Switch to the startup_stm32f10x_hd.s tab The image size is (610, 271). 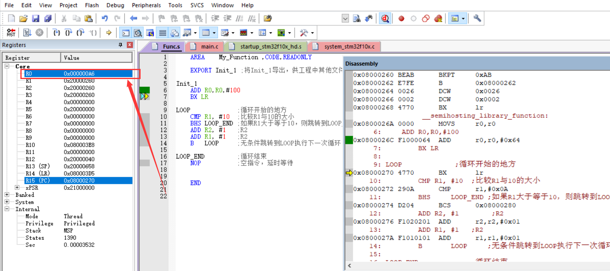tap(266, 46)
